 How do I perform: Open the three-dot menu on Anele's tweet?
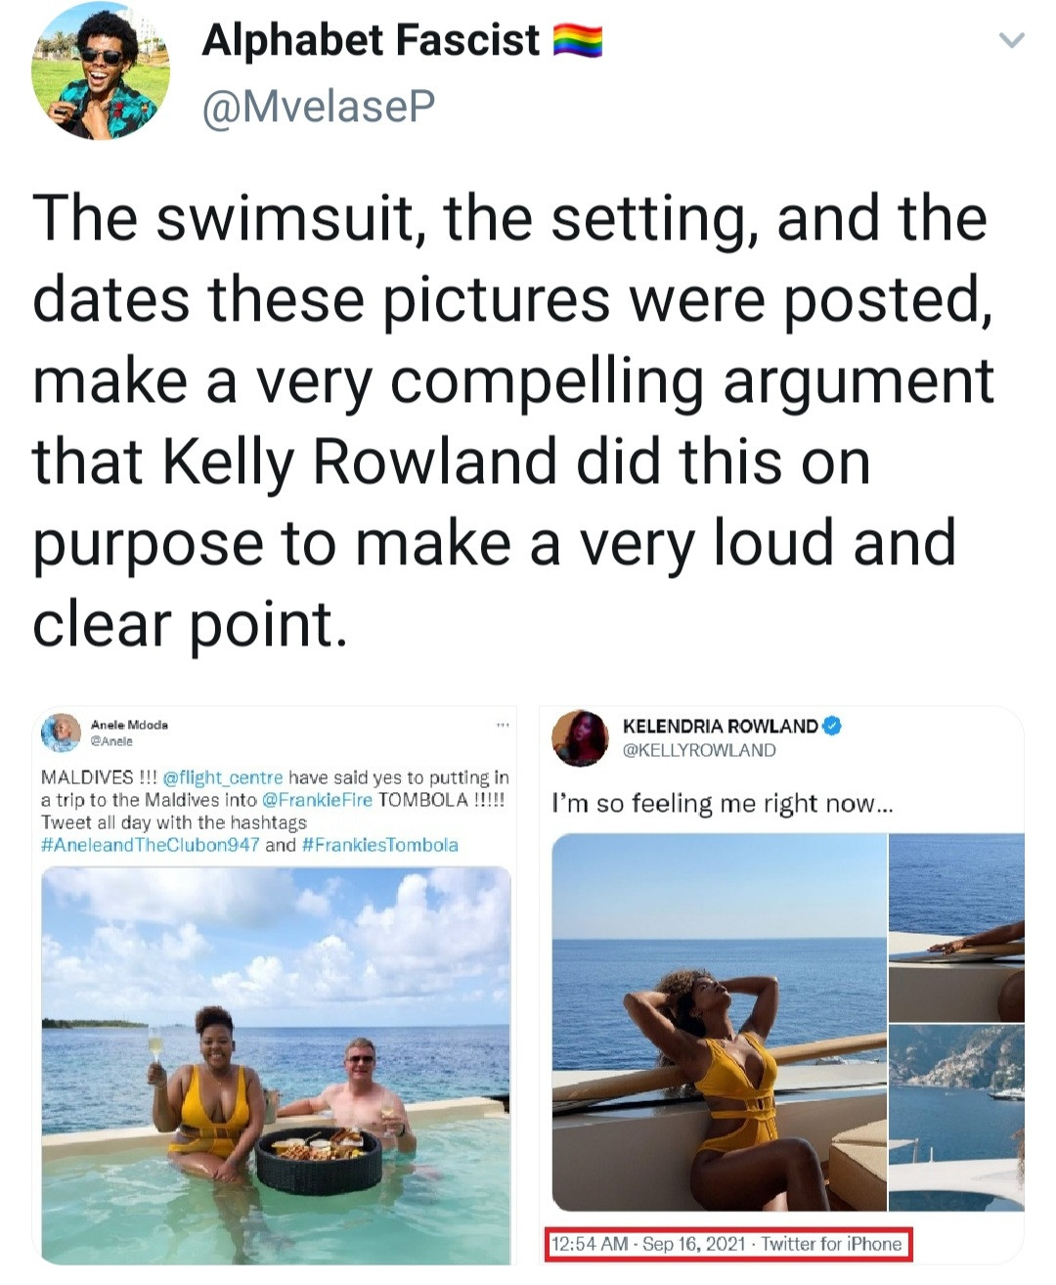click(x=503, y=726)
